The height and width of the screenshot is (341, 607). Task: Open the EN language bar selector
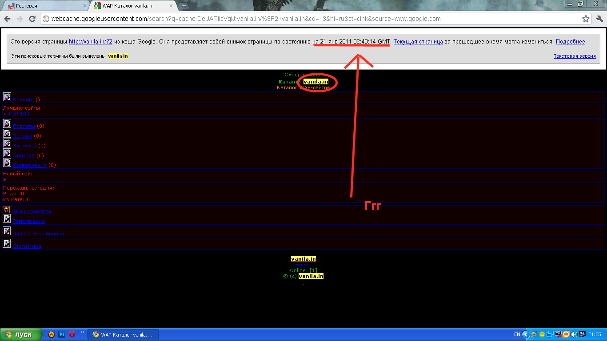pos(517,334)
